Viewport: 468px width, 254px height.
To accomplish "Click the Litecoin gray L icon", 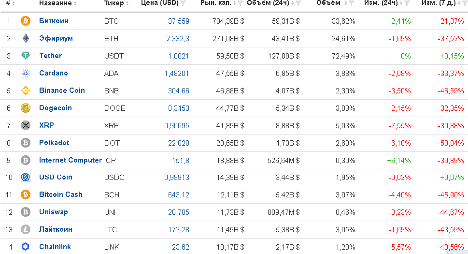I will click(26, 229).
